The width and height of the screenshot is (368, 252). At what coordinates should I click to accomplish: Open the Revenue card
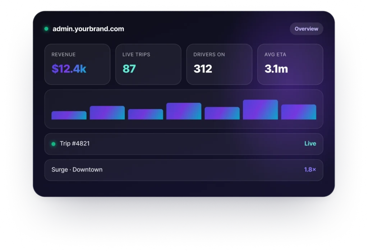pos(77,64)
